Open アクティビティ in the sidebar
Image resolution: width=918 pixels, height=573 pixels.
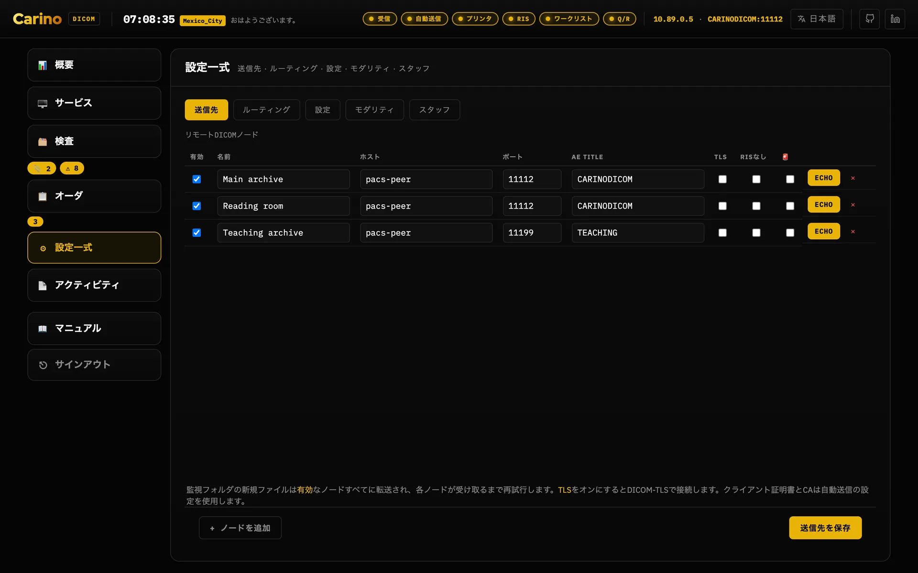pos(94,285)
